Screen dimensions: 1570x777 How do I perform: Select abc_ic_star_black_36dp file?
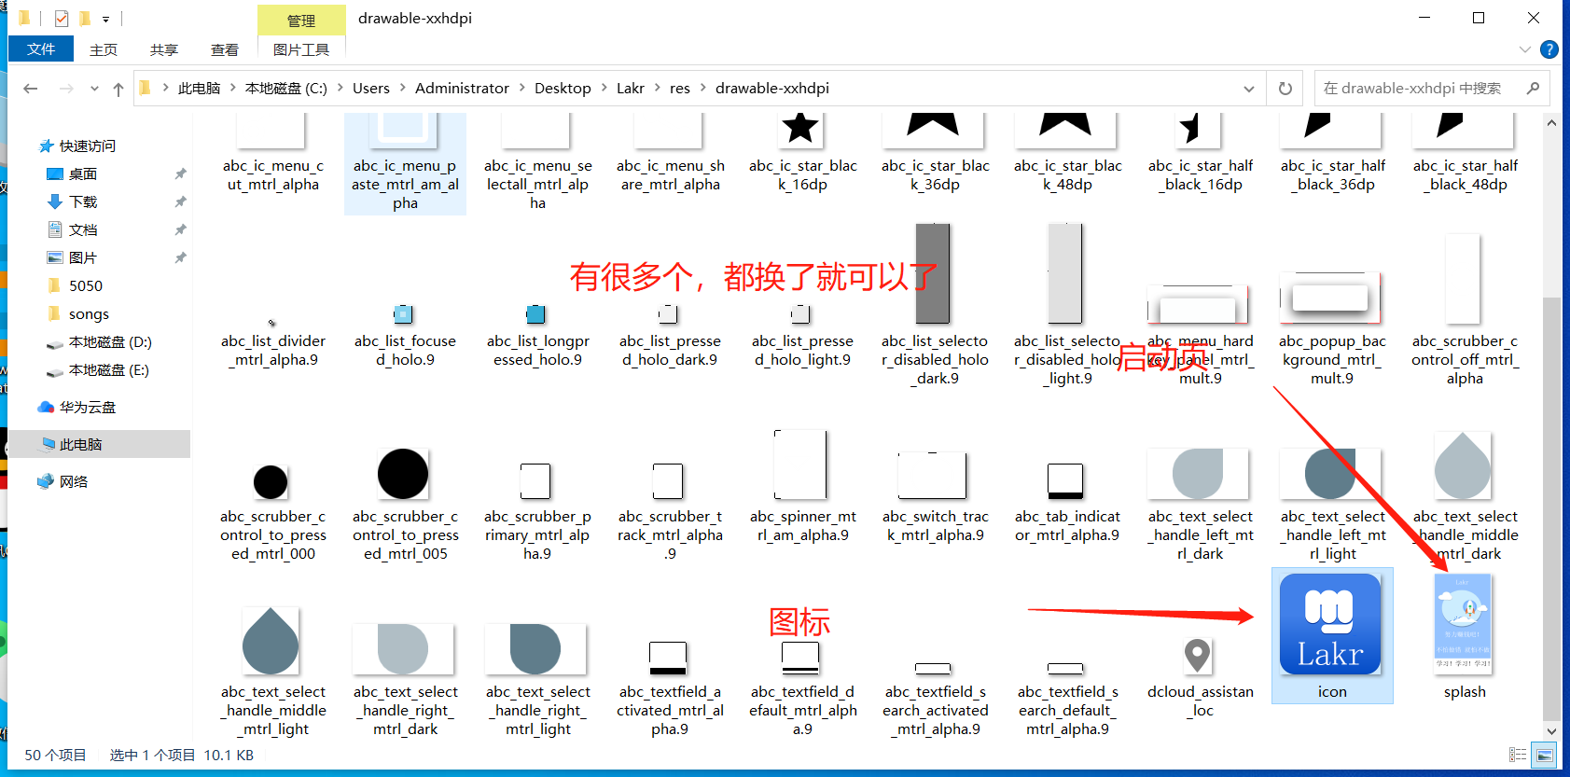[x=935, y=154]
